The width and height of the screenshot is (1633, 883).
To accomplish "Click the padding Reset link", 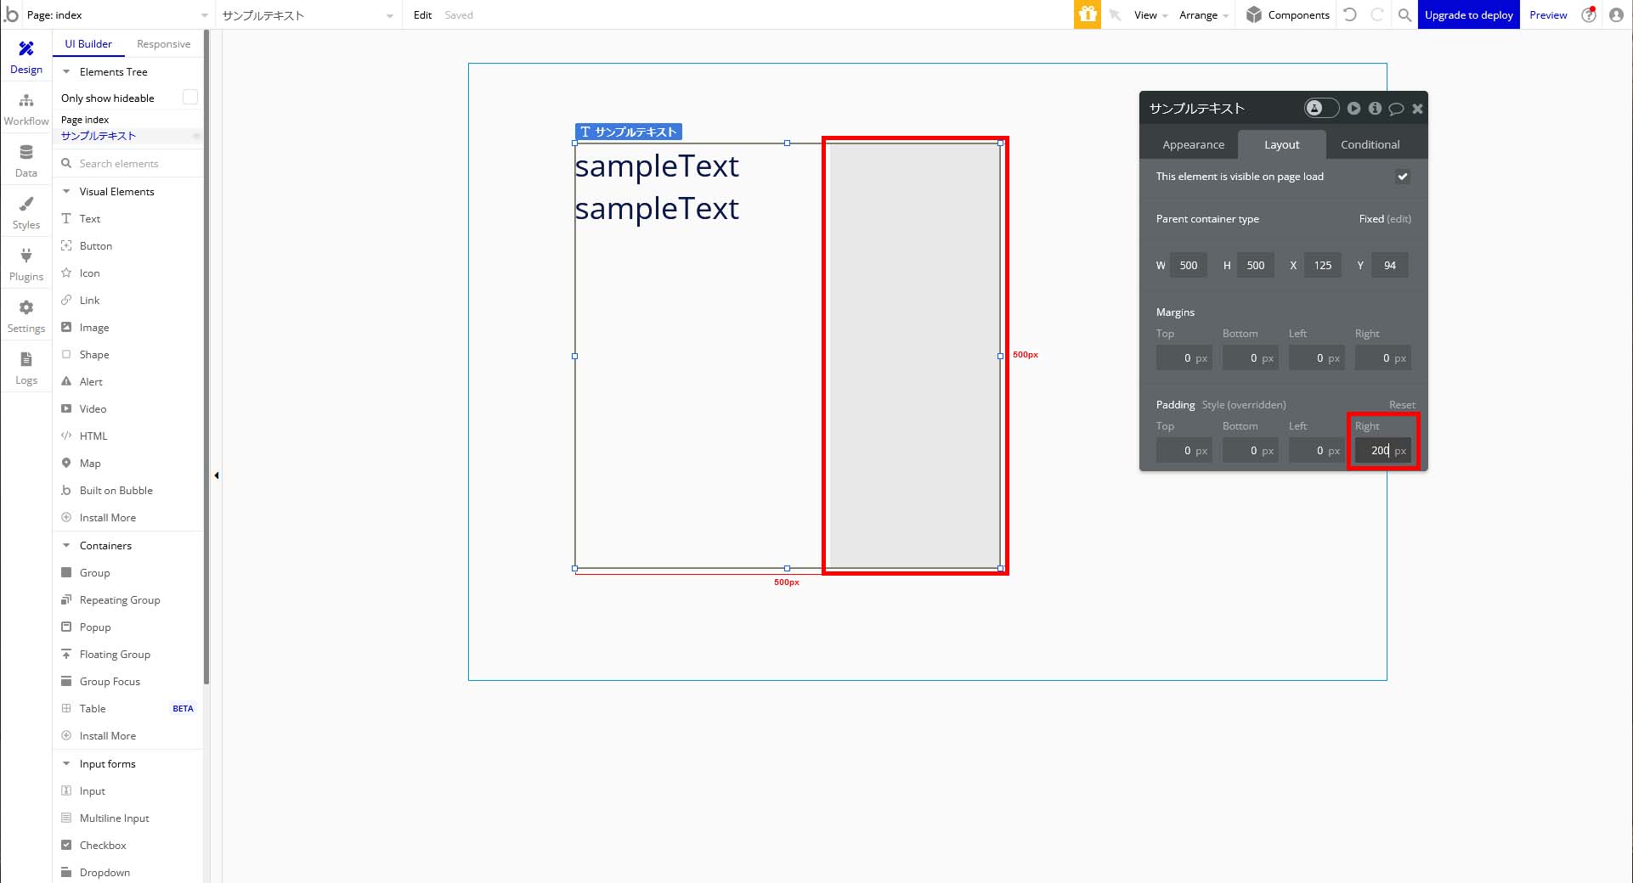I will click(1402, 404).
